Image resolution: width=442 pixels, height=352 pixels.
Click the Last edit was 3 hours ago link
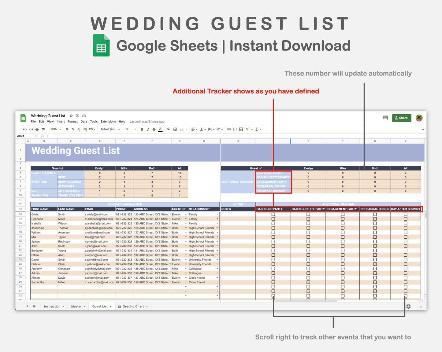(147, 121)
